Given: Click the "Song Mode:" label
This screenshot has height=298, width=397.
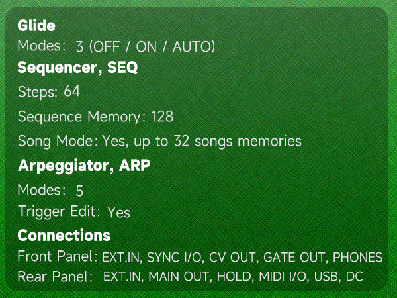Looking at the screenshot, I should coord(58,141).
